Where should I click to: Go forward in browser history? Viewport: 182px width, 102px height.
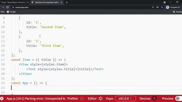3,7
